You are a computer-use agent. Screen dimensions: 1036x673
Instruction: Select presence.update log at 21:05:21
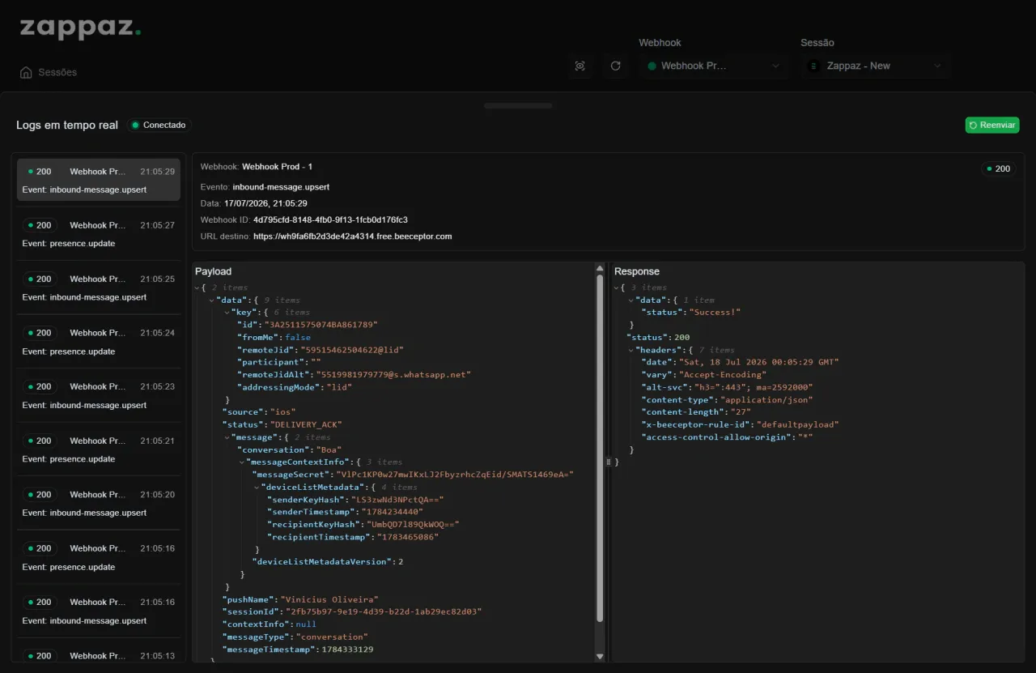[x=99, y=449]
